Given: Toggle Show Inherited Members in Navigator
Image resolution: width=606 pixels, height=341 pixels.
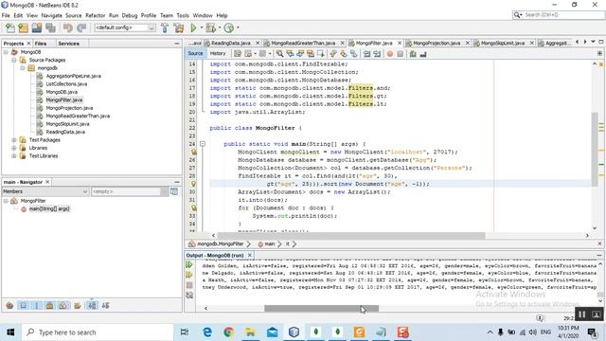Looking at the screenshot, I should 10,305.
